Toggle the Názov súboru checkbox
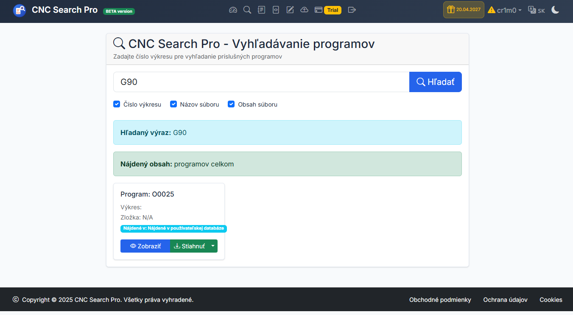573x315 pixels. (173, 104)
